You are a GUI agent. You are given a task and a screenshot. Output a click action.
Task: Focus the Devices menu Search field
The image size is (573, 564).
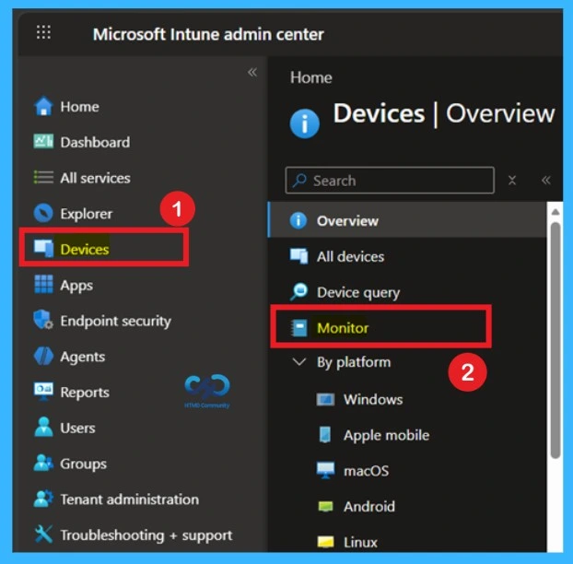(390, 180)
